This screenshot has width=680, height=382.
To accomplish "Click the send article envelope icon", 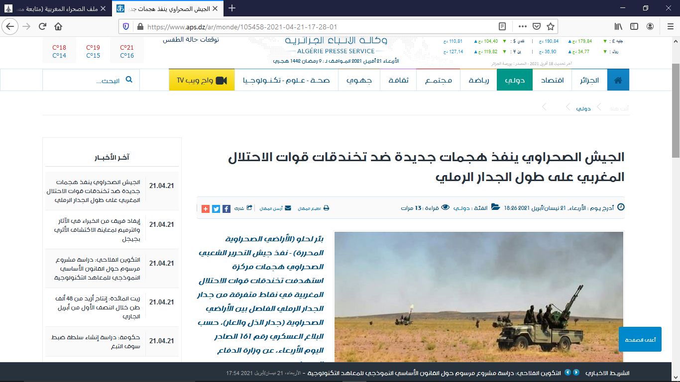I will click(288, 208).
